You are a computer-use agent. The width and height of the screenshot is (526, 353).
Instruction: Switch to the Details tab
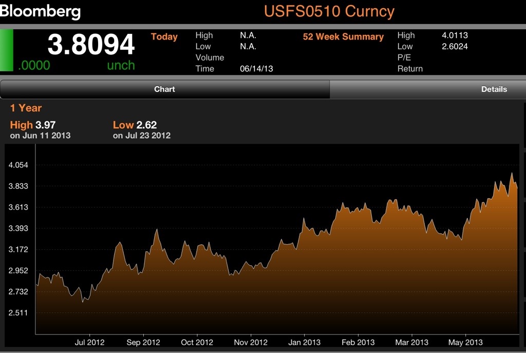[x=494, y=89]
